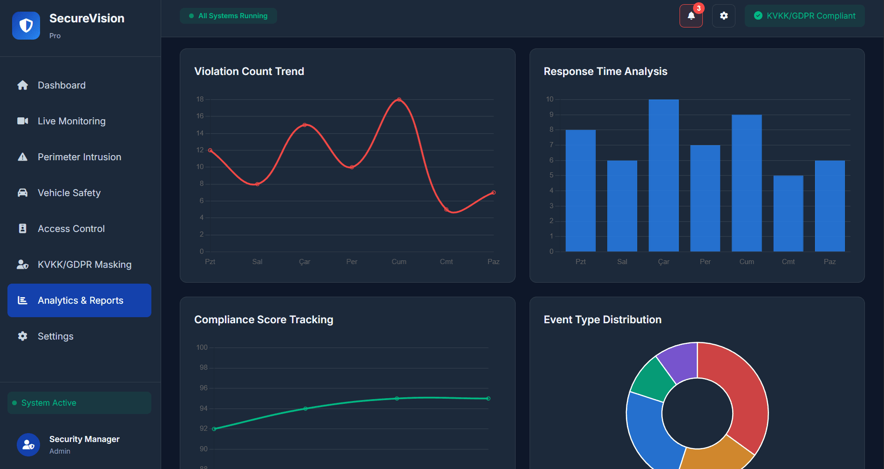Open settings via top gear icon

coord(723,16)
